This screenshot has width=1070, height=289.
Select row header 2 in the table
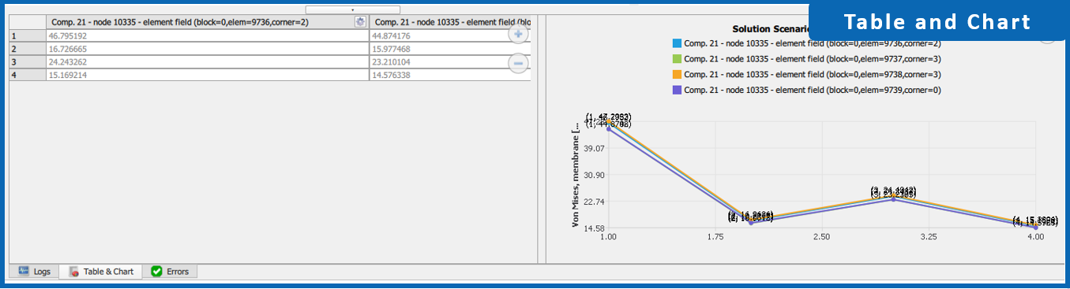pos(27,49)
